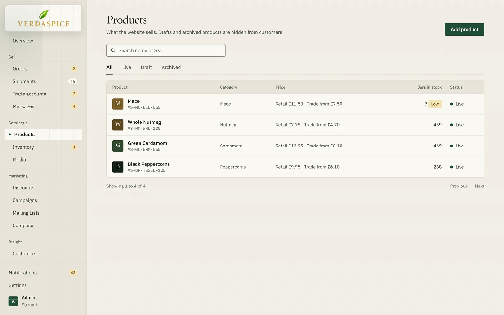Image resolution: width=504 pixels, height=315 pixels.
Task: Go to the Previous page
Action: (x=459, y=186)
